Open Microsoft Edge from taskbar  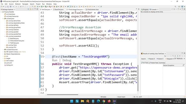tap(98, 101)
